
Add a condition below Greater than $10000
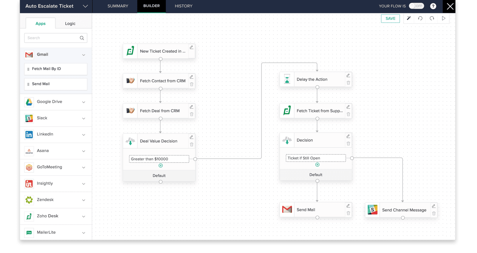point(161,166)
